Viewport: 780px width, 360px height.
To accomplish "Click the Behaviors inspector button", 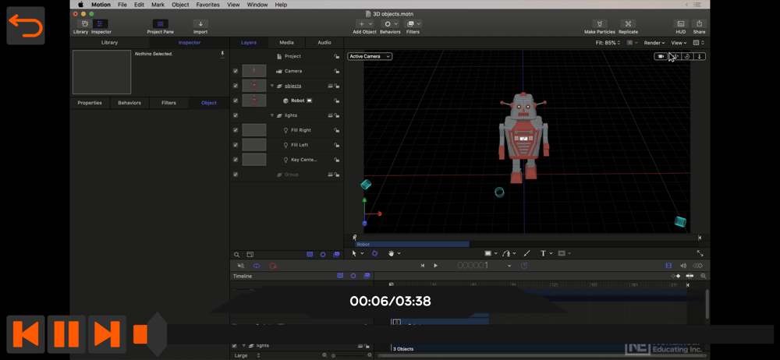I will 129,103.
